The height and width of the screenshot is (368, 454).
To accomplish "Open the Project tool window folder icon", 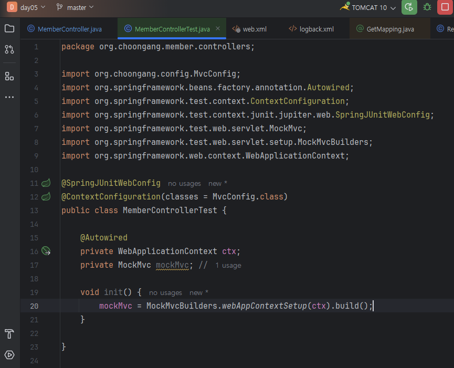I will pos(9,28).
